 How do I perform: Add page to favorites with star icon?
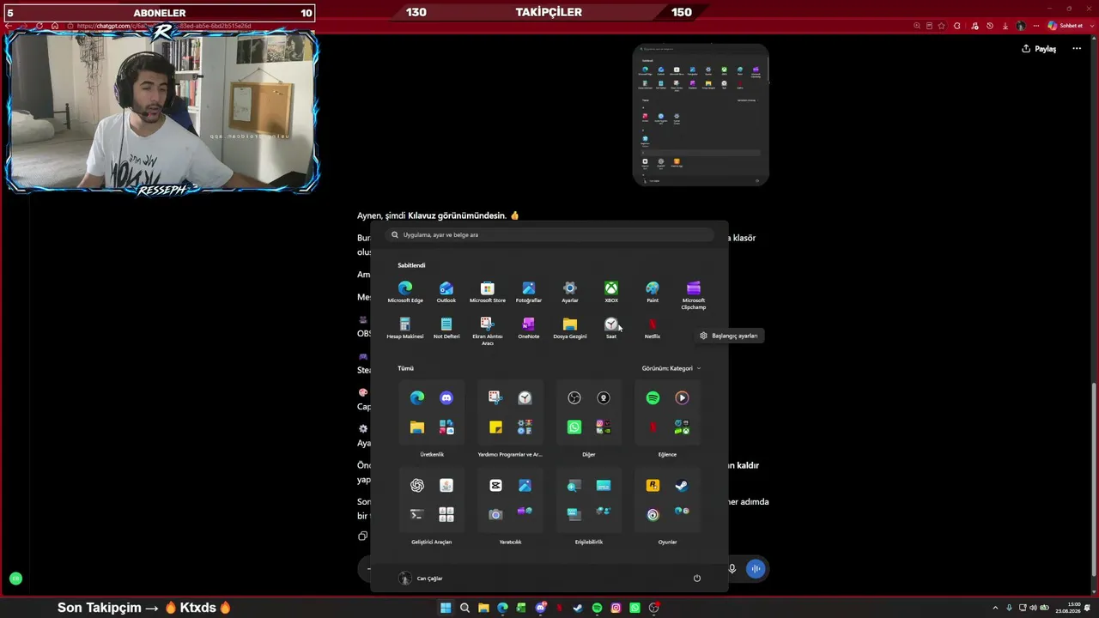pos(942,26)
